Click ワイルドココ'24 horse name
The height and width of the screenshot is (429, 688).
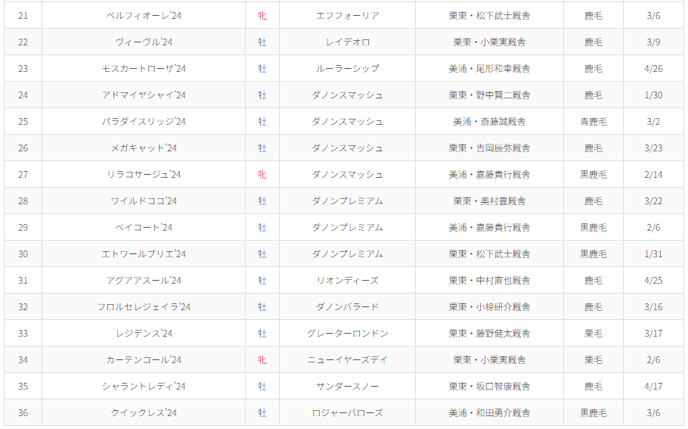[144, 201]
